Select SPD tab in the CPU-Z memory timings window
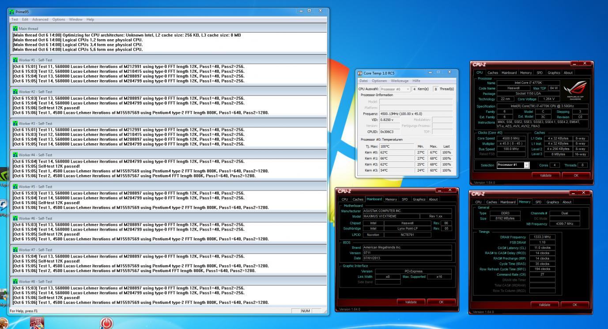Screen dimensions: 608x329 (x=539, y=202)
